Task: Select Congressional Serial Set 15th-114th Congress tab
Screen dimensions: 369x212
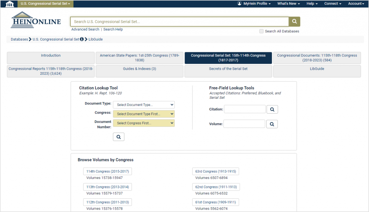Action: pyautogui.click(x=228, y=58)
